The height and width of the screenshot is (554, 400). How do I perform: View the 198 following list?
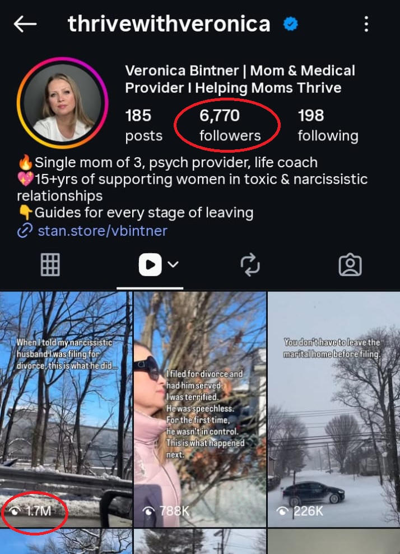[x=328, y=125]
